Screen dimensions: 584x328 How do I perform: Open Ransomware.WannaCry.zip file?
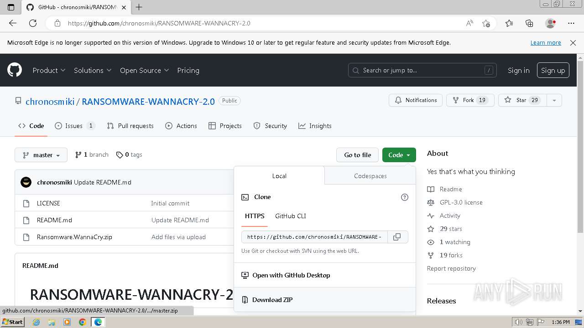coord(74,237)
